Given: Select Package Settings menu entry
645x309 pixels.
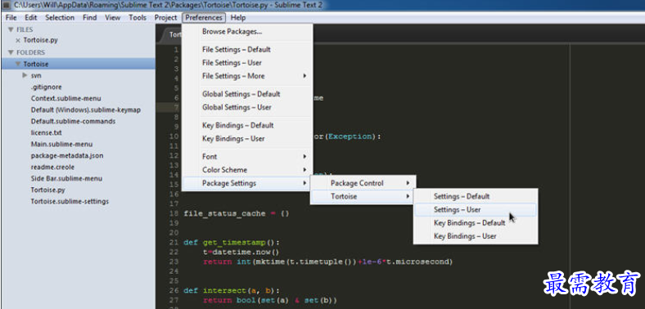Looking at the screenshot, I should (x=247, y=183).
